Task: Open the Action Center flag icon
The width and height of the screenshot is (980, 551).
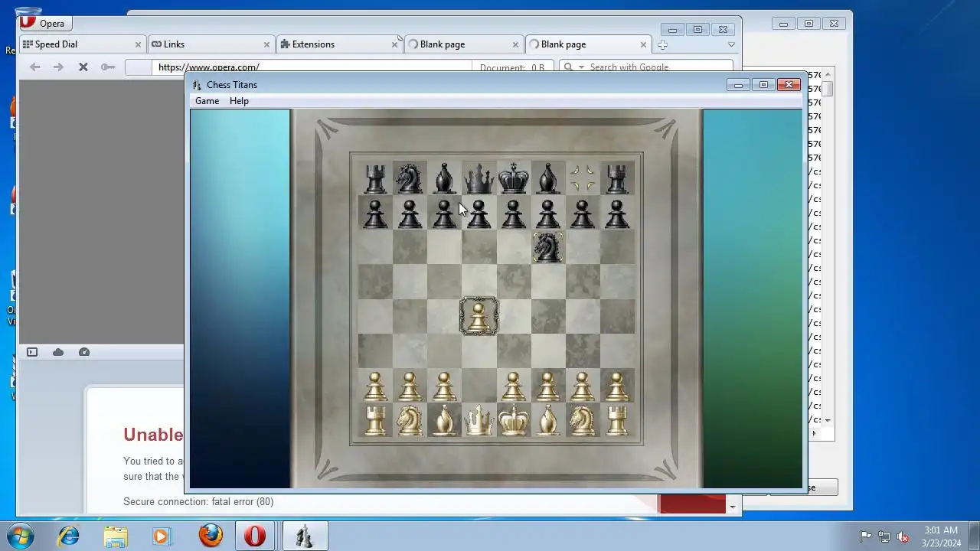Action: [865, 536]
